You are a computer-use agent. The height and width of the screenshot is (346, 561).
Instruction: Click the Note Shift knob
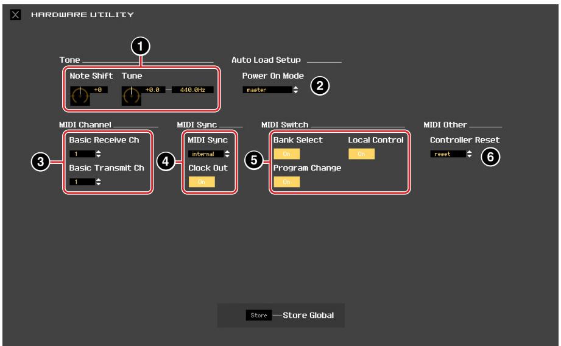pos(80,96)
